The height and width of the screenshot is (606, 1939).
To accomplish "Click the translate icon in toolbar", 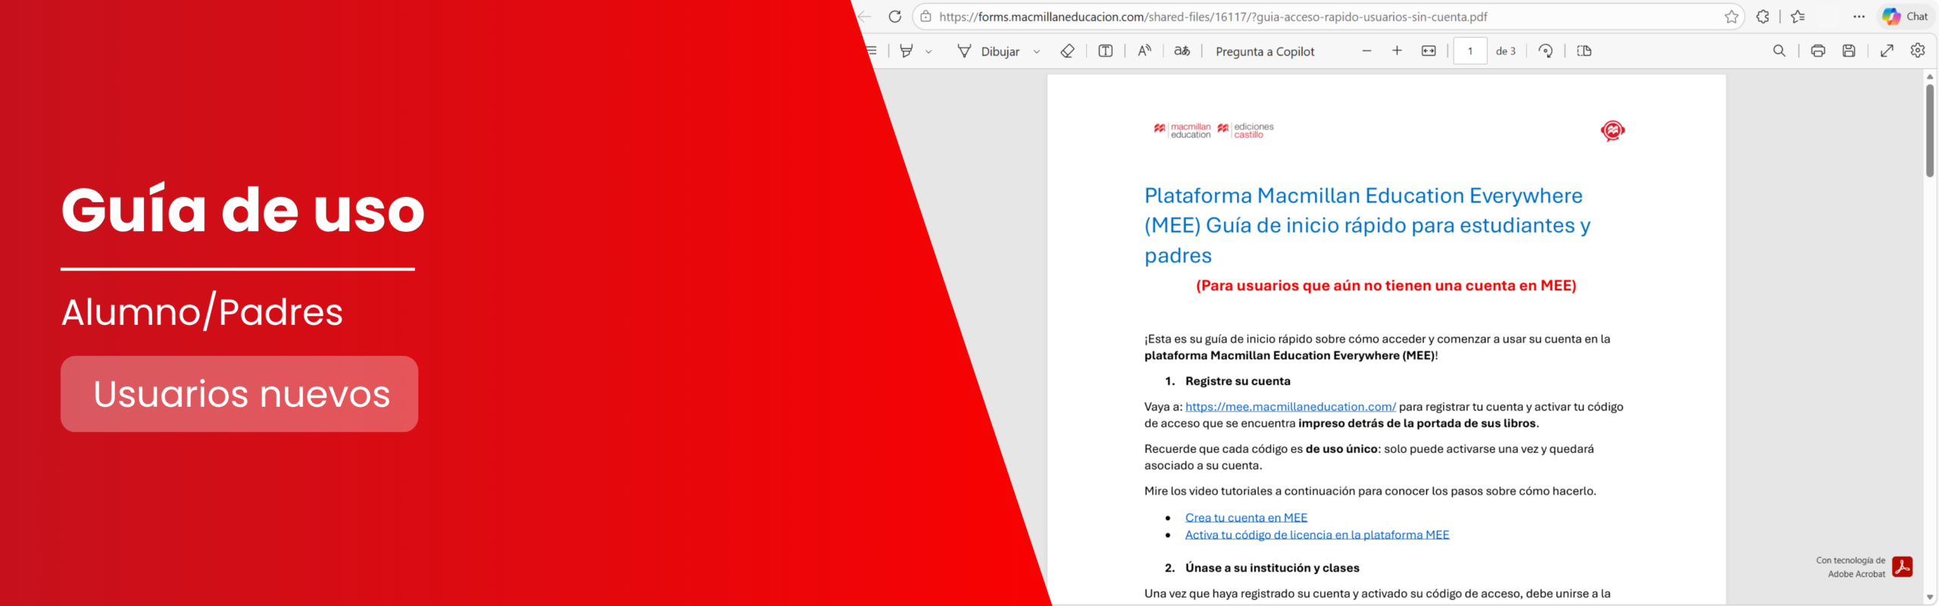I will tap(1182, 51).
